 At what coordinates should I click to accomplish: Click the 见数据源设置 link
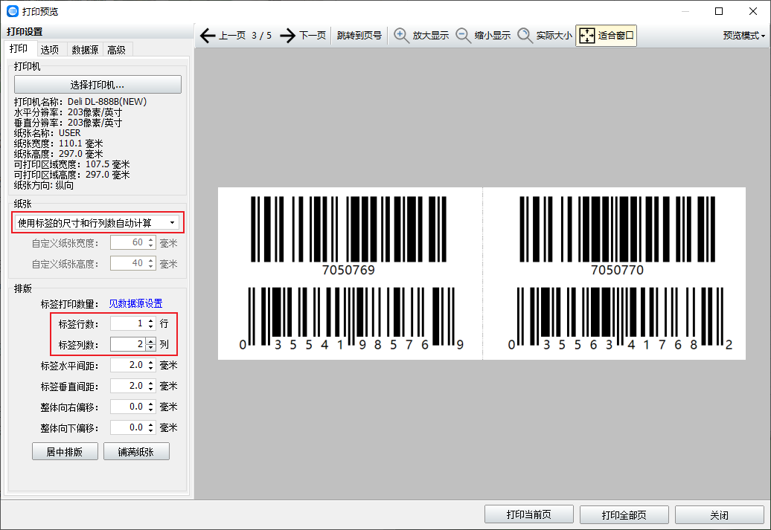point(135,303)
